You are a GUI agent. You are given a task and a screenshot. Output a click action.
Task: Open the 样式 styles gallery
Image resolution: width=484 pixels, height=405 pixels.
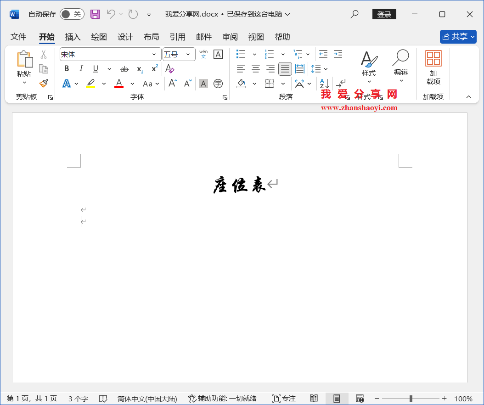(369, 67)
